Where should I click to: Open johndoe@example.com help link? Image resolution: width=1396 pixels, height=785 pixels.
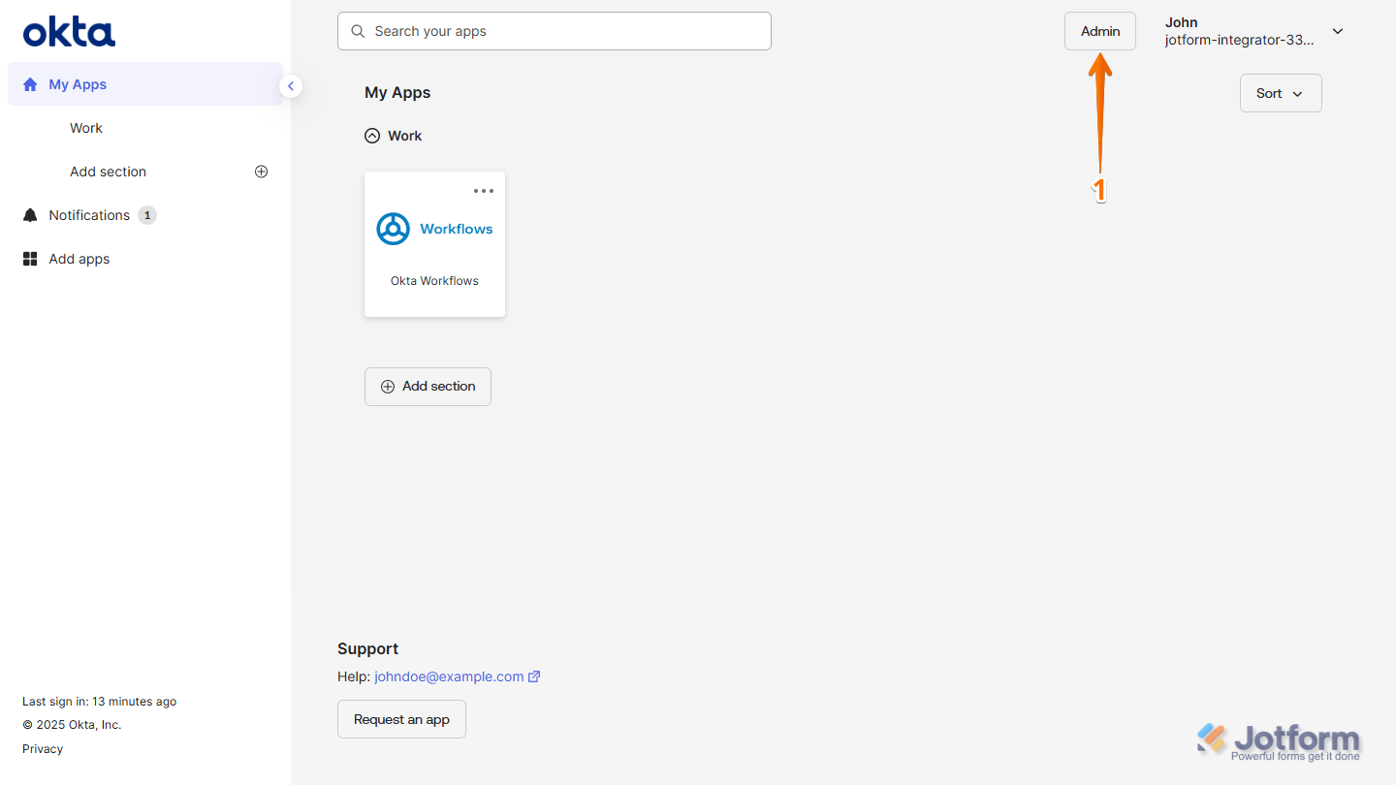pos(449,676)
